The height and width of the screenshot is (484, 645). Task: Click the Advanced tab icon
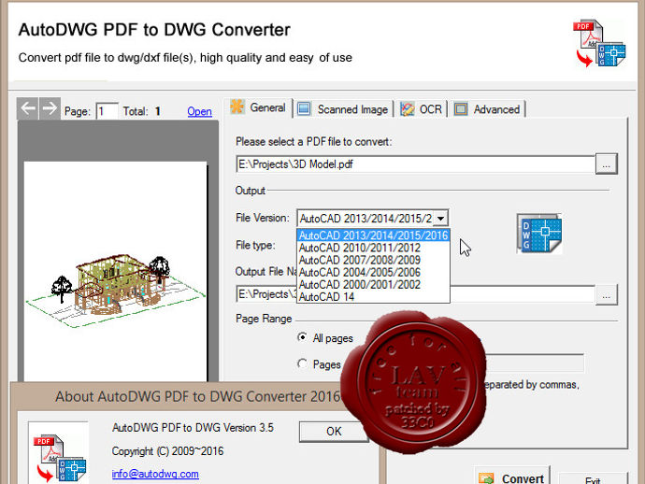pos(461,109)
